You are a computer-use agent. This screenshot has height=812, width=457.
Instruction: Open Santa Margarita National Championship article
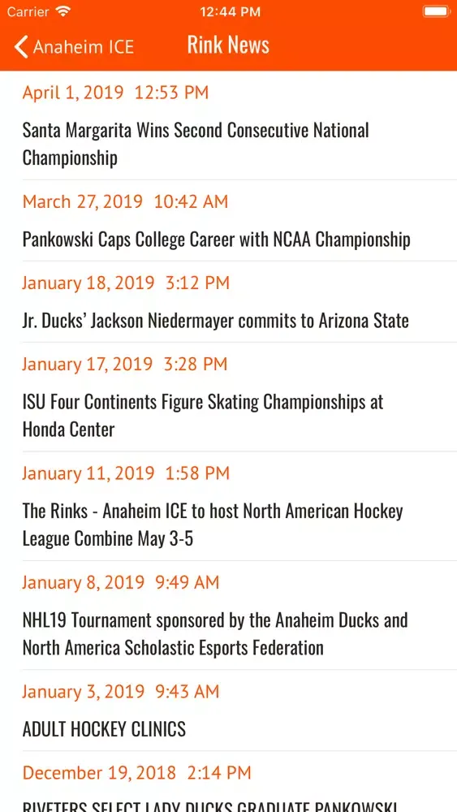(x=228, y=125)
